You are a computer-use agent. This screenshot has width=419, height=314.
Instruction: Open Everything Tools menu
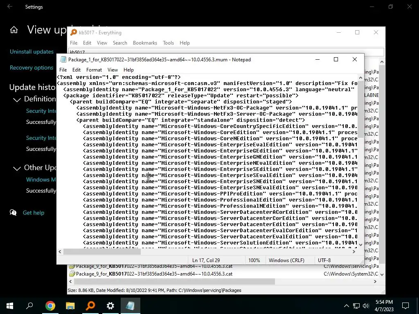click(168, 43)
